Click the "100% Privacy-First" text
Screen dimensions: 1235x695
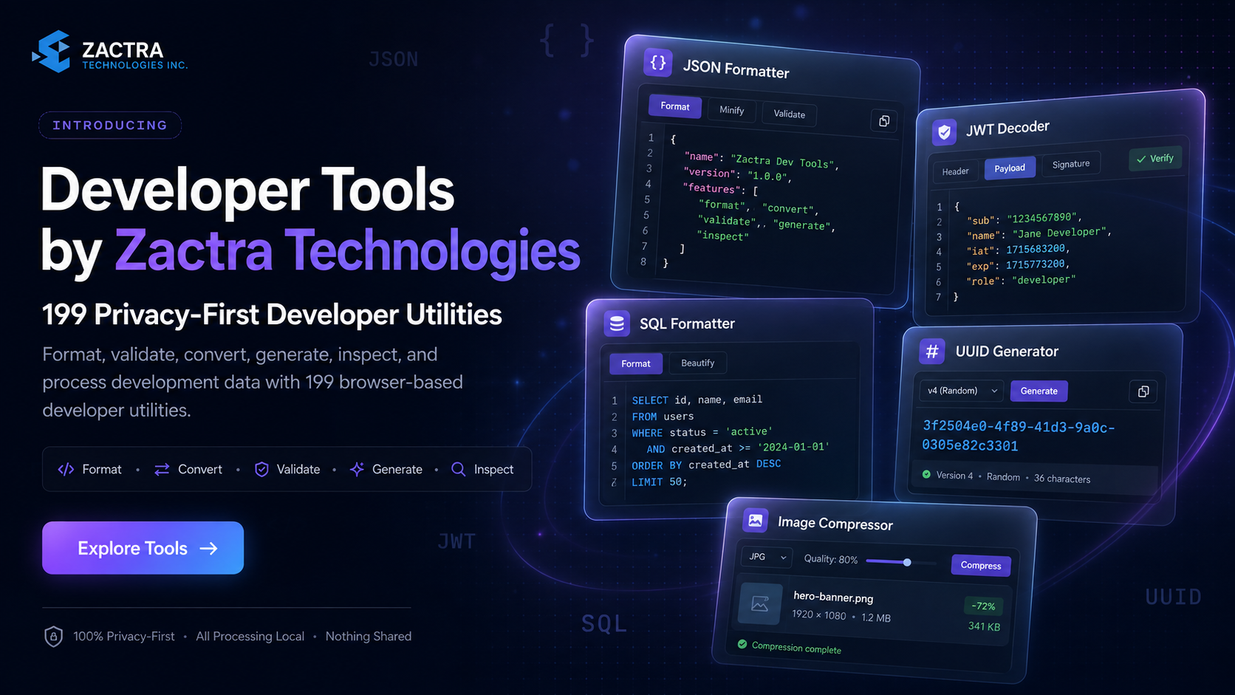pos(124,637)
